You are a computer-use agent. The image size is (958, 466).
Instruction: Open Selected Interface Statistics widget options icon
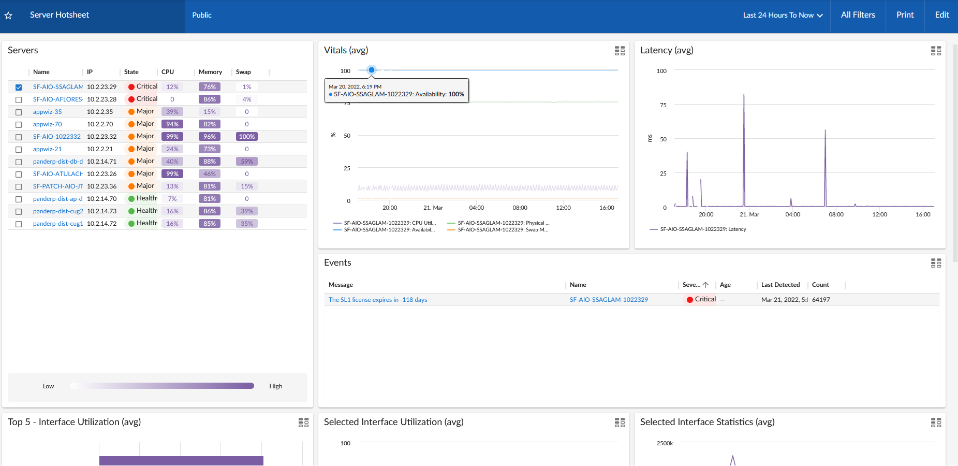[936, 423]
